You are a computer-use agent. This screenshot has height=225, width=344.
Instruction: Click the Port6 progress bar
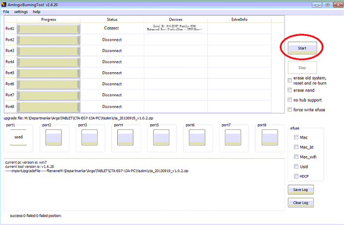click(49, 84)
